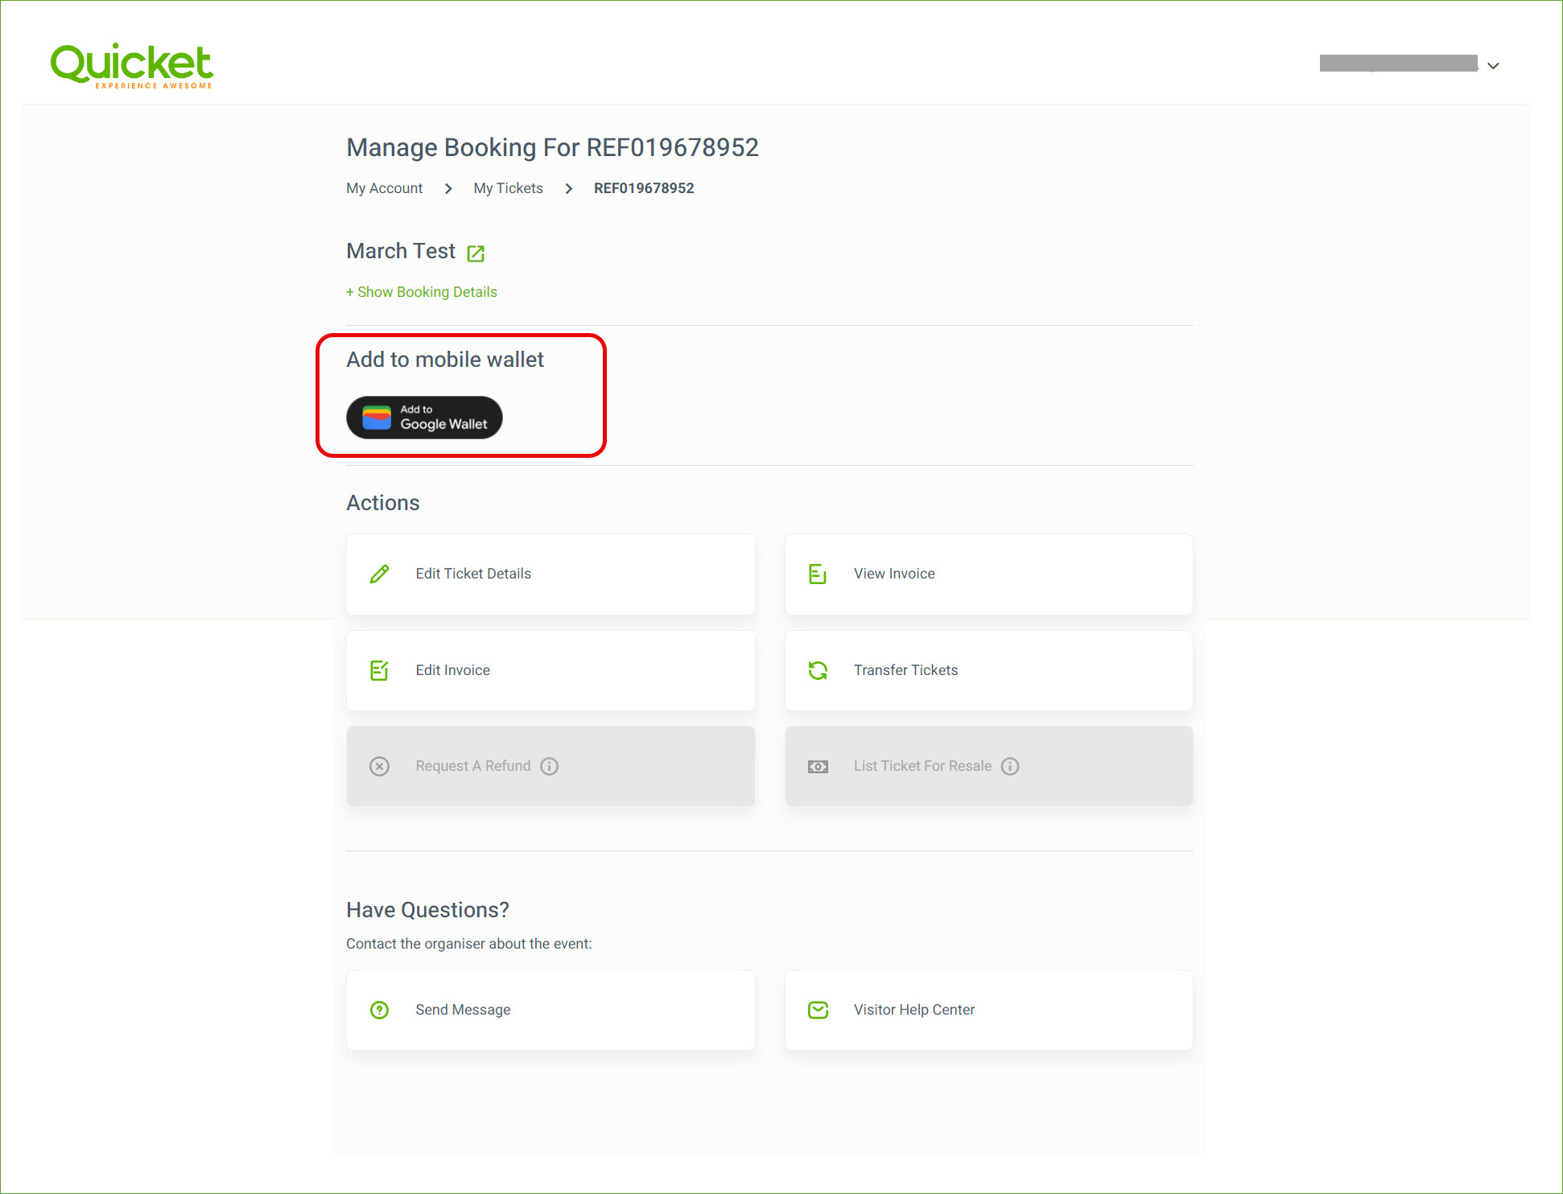Open March Test event external link icon
1563x1194 pixels.
click(x=476, y=253)
